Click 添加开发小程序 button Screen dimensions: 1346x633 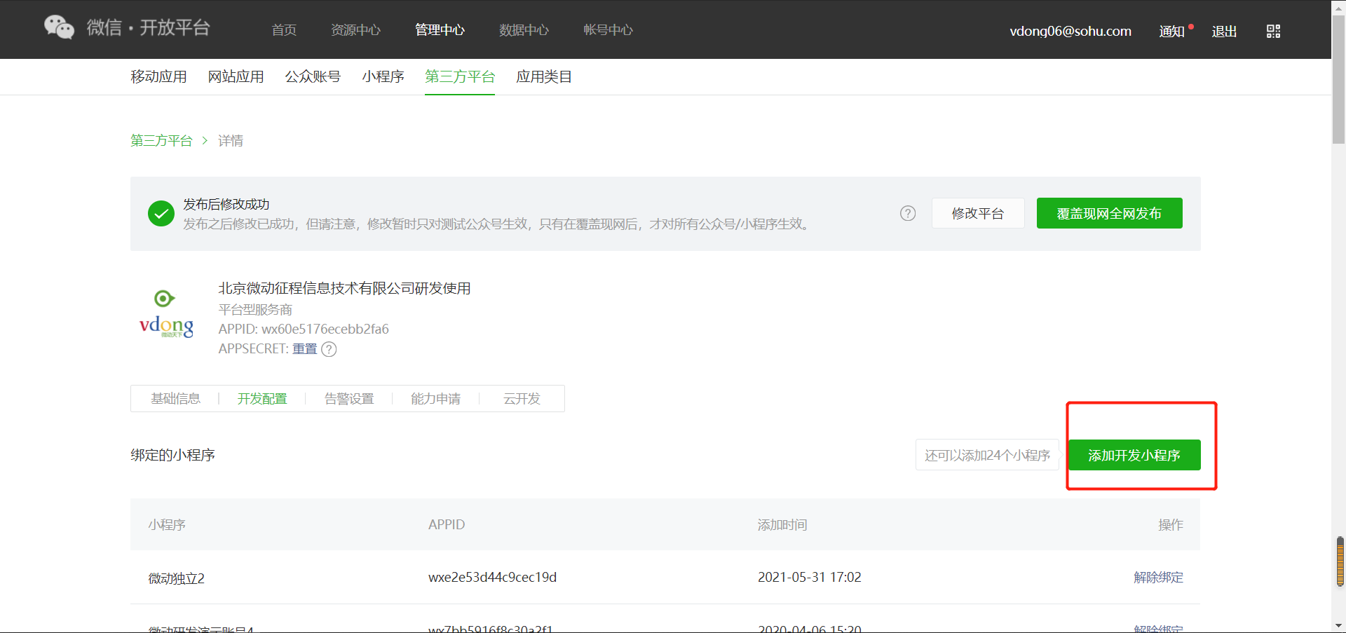1134,455
